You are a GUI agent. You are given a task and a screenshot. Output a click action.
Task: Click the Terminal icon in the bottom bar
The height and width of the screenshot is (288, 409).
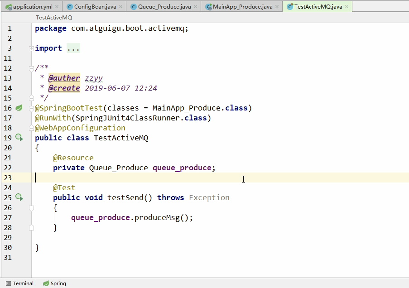[x=8, y=283]
